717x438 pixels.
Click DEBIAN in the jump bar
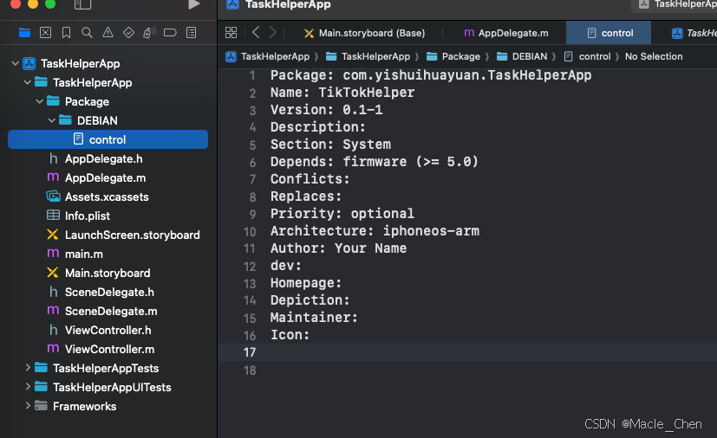tap(522, 56)
